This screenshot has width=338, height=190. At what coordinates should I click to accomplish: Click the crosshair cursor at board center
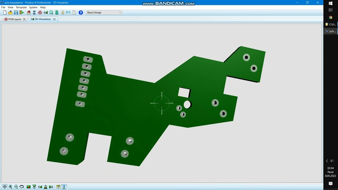pos(162,103)
